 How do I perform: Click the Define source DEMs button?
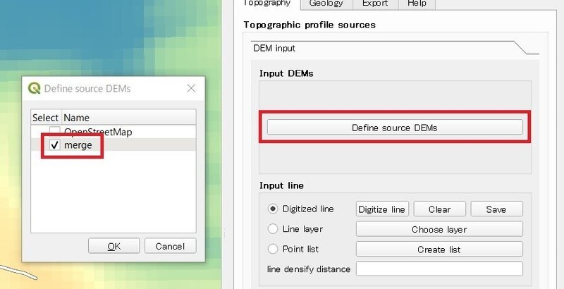(395, 128)
